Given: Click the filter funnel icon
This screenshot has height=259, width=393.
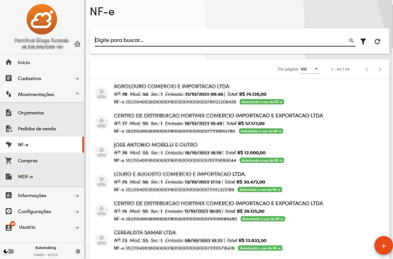Looking at the screenshot, I should (363, 41).
